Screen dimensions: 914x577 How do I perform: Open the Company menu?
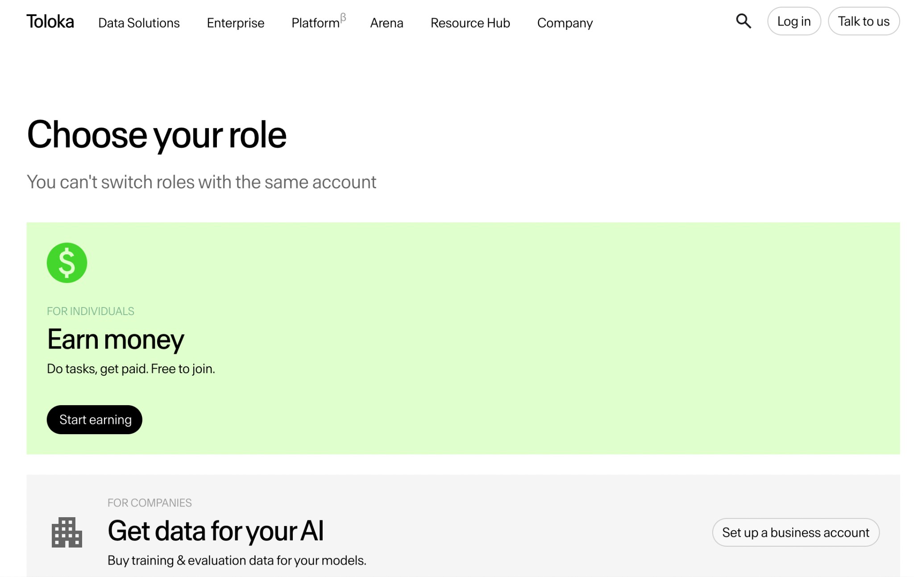click(x=565, y=23)
